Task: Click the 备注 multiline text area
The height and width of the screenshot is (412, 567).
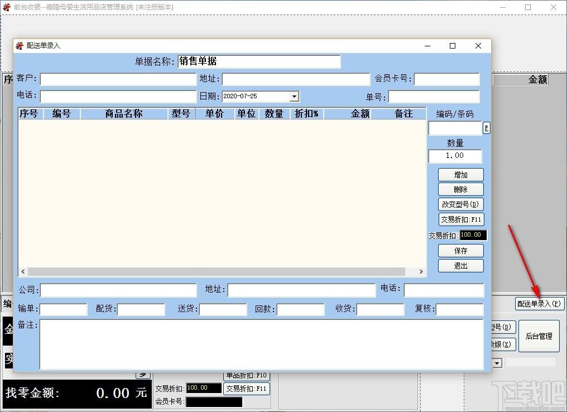Action: pyautogui.click(x=261, y=344)
